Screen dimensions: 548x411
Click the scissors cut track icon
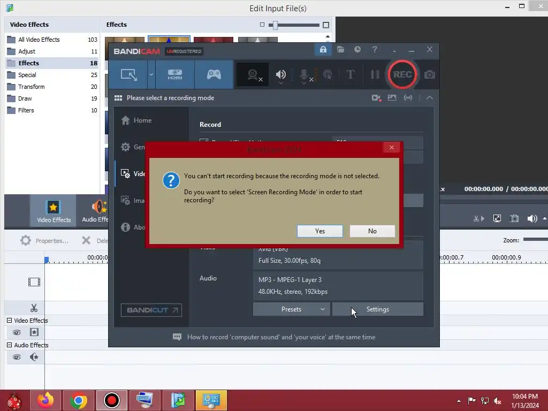pyautogui.click(x=34, y=308)
